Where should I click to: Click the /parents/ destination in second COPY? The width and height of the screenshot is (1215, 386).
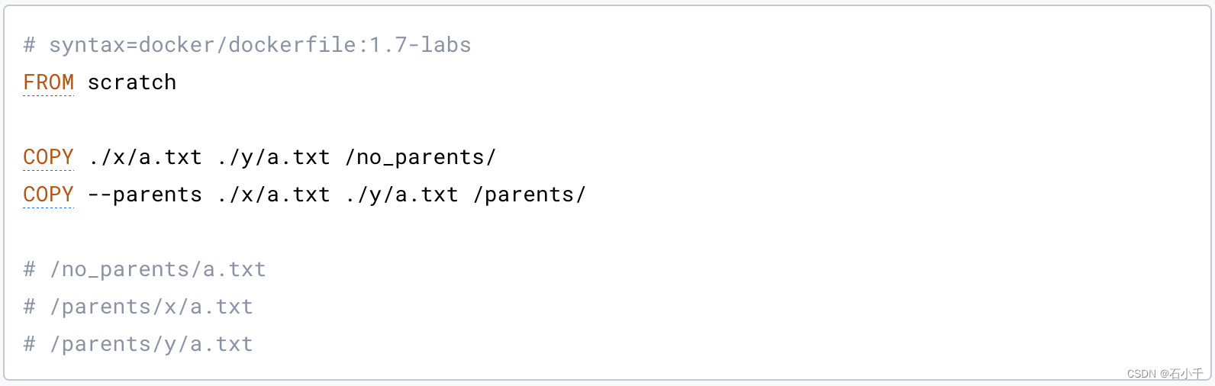(x=530, y=195)
